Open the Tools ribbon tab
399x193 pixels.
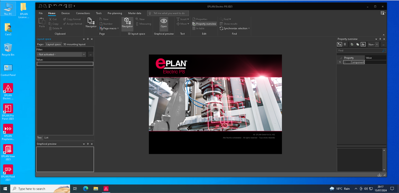pos(99,13)
